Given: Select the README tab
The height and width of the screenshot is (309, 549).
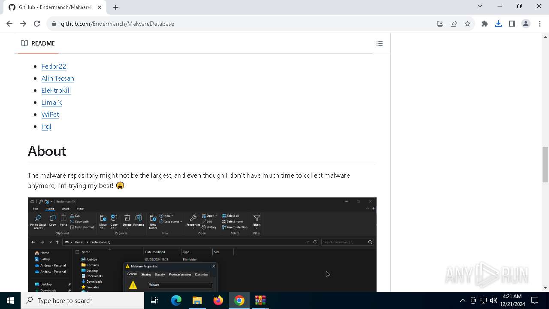Looking at the screenshot, I should point(38,43).
